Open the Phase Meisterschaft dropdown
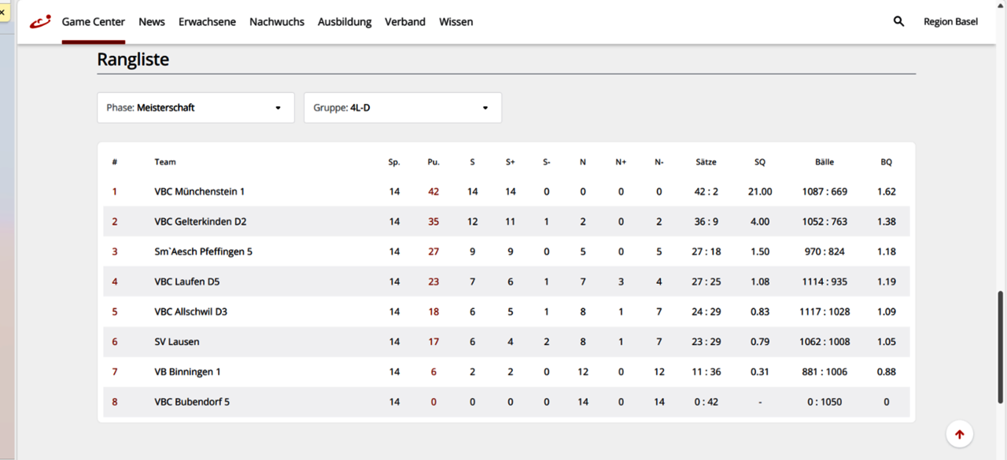 pos(195,108)
